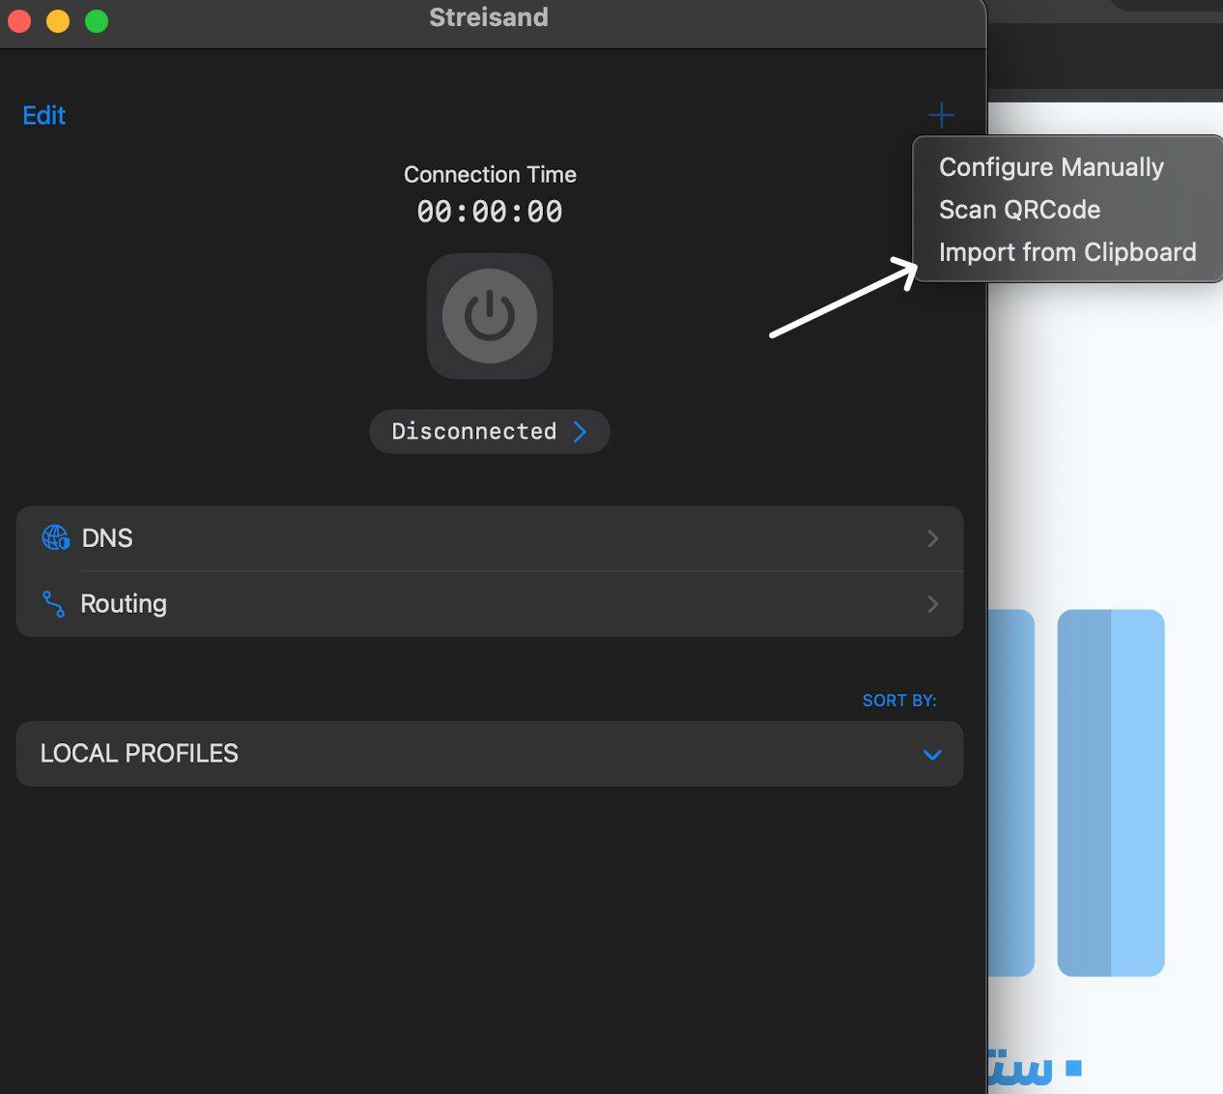Click the Routing icon
Image resolution: width=1223 pixels, height=1094 pixels.
click(55, 603)
